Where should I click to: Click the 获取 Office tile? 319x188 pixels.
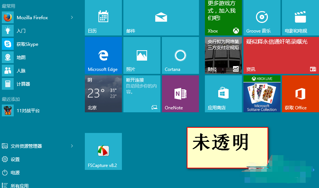(x=300, y=94)
